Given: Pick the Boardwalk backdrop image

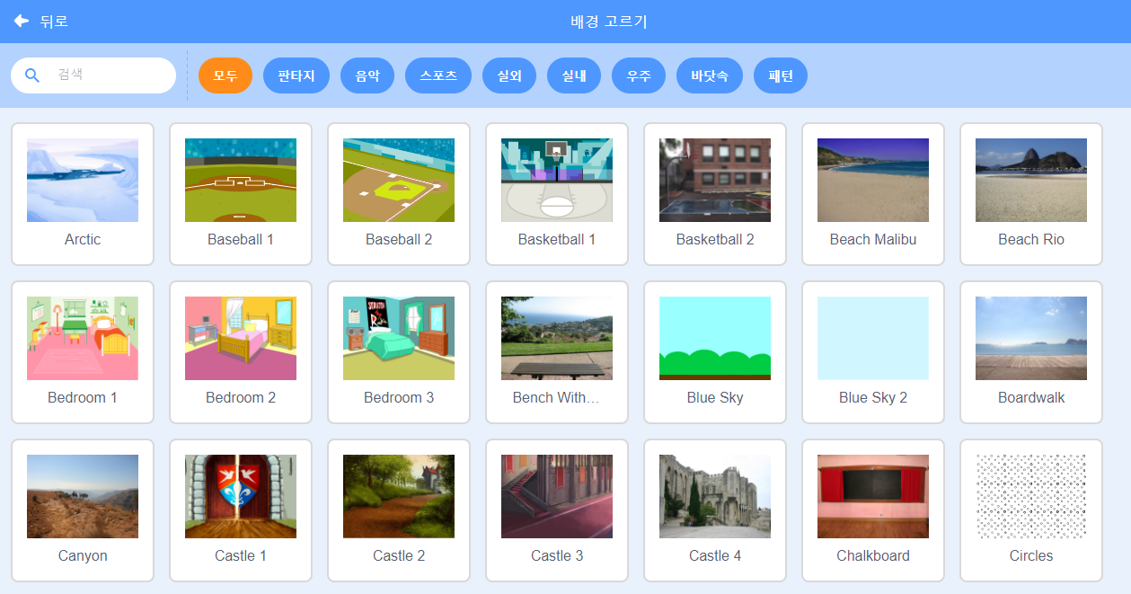Looking at the screenshot, I should (x=1031, y=338).
